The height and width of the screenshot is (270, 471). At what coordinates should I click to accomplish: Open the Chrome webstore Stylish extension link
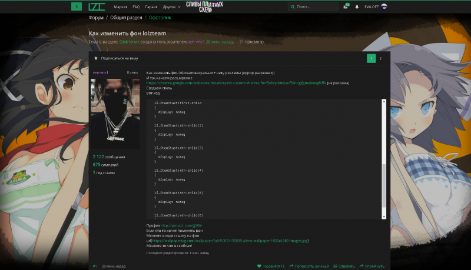pos(236,83)
